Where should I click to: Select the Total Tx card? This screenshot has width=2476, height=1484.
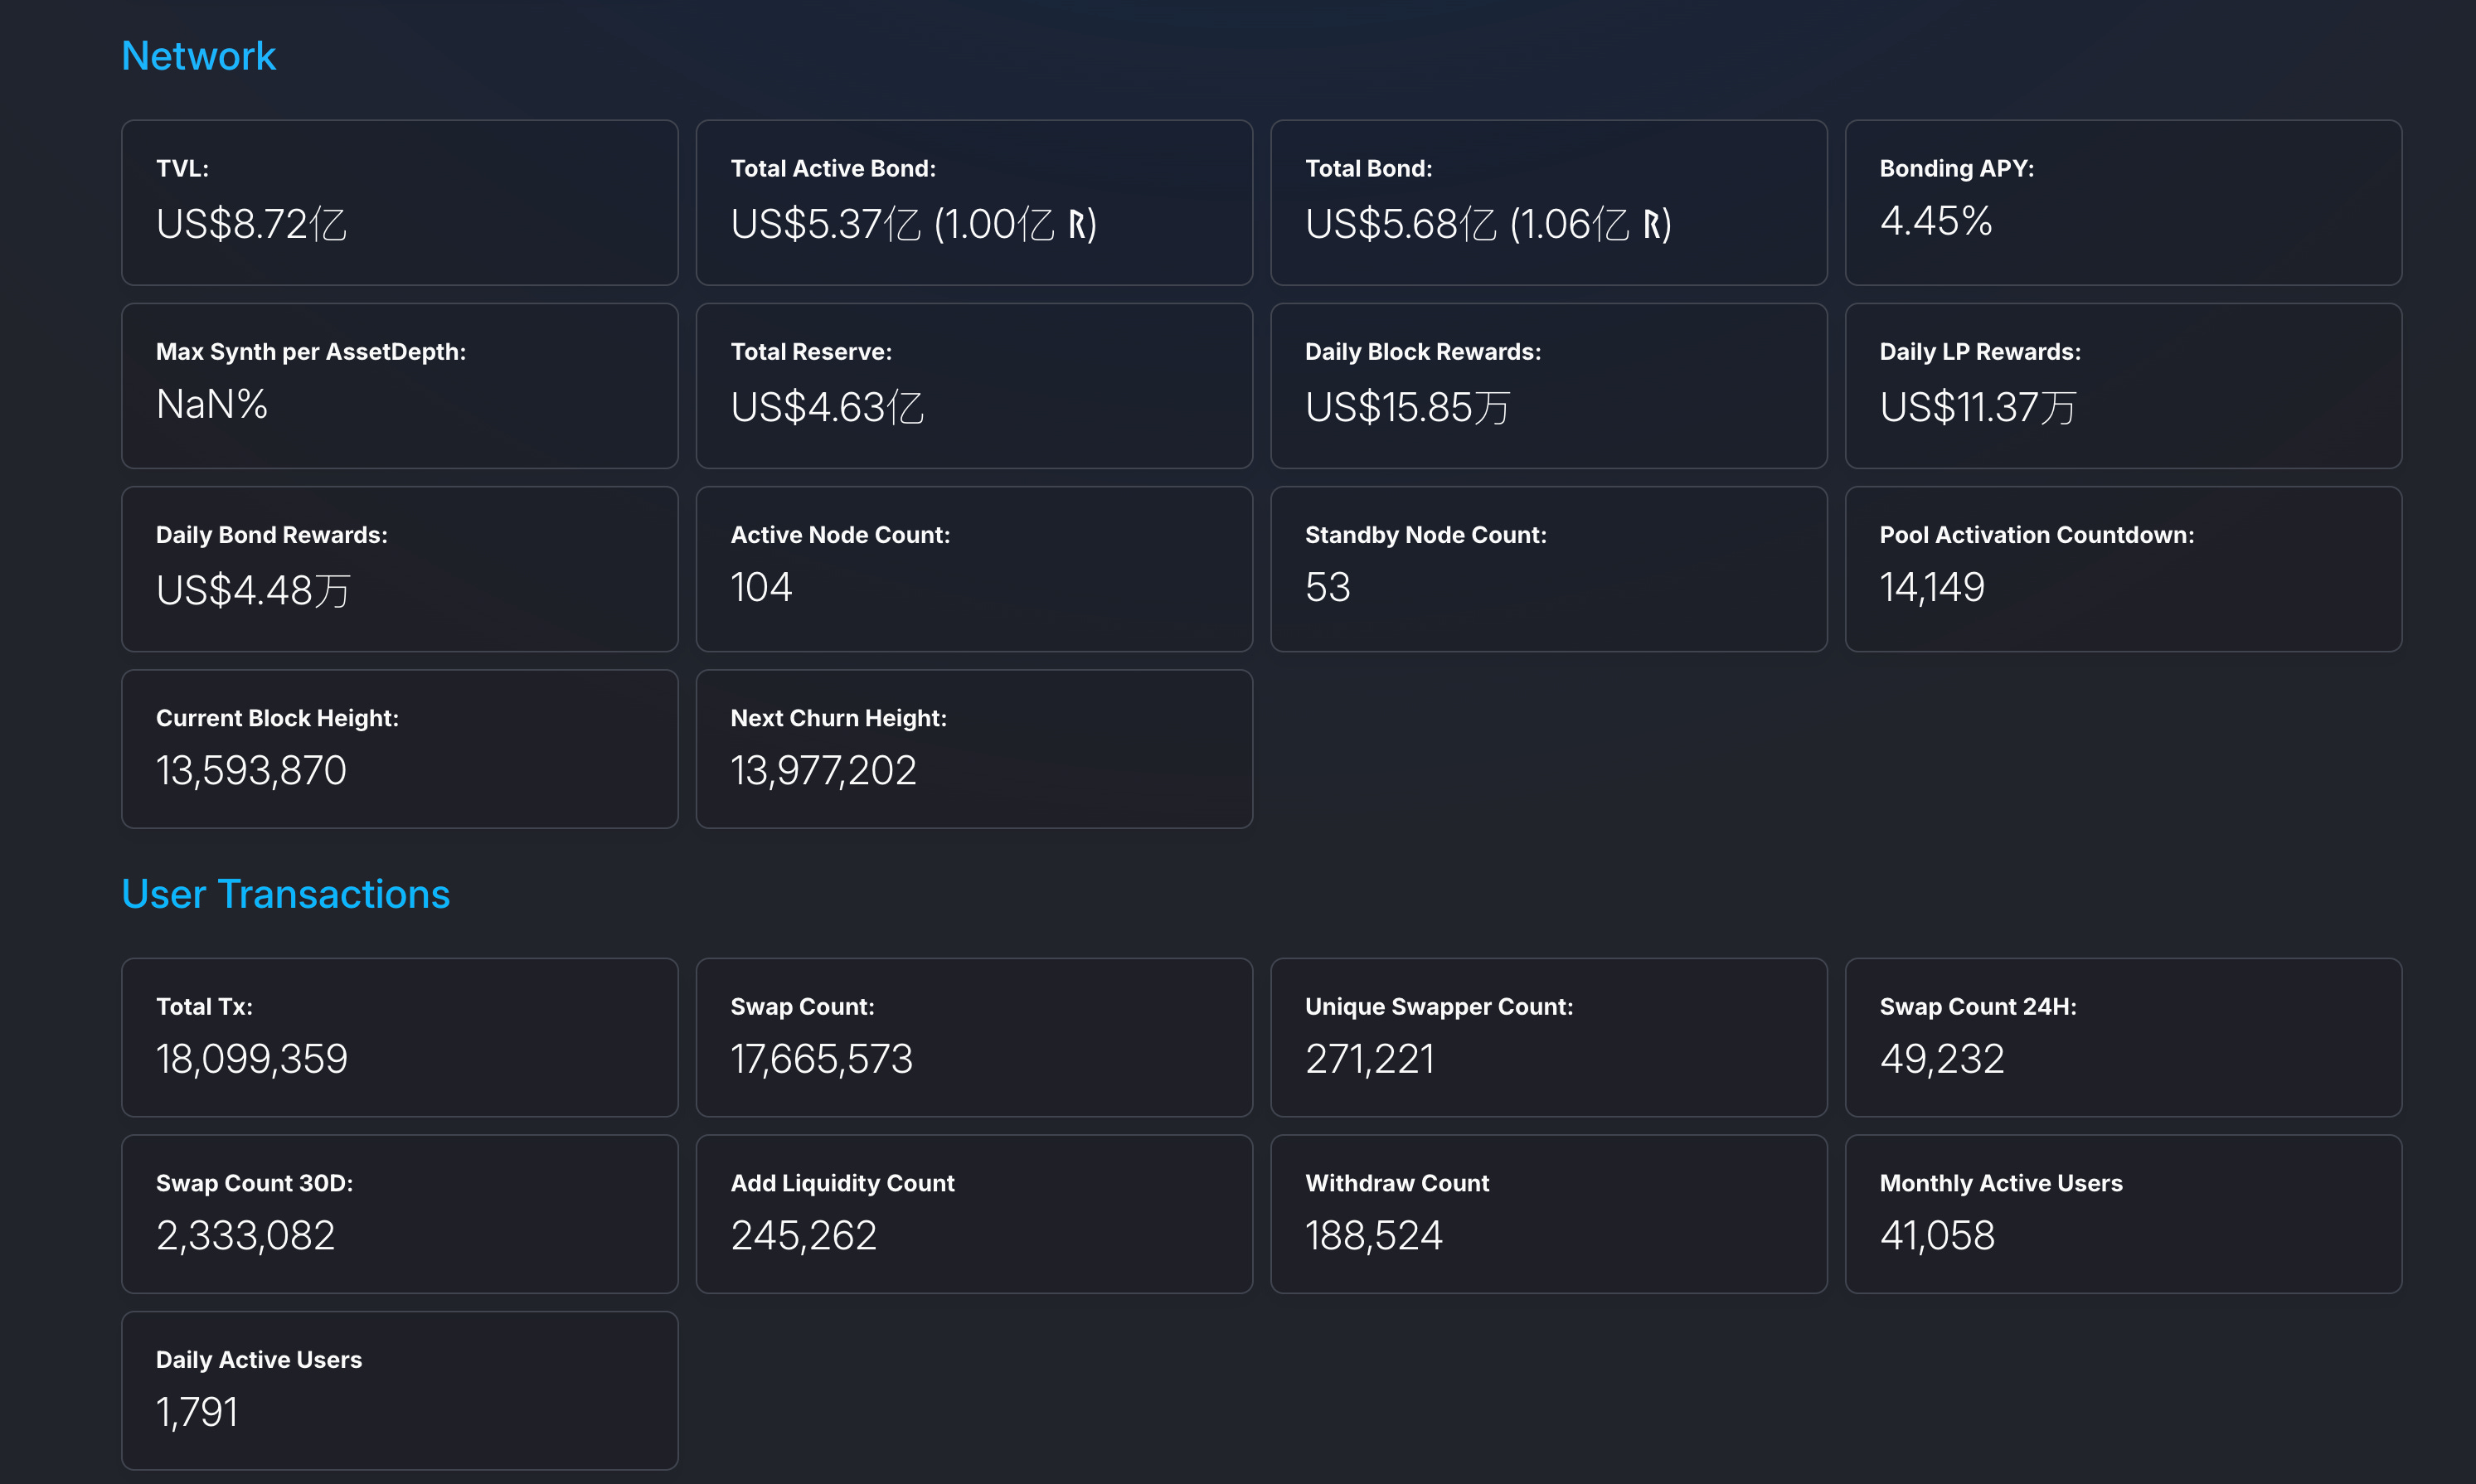[399, 1037]
